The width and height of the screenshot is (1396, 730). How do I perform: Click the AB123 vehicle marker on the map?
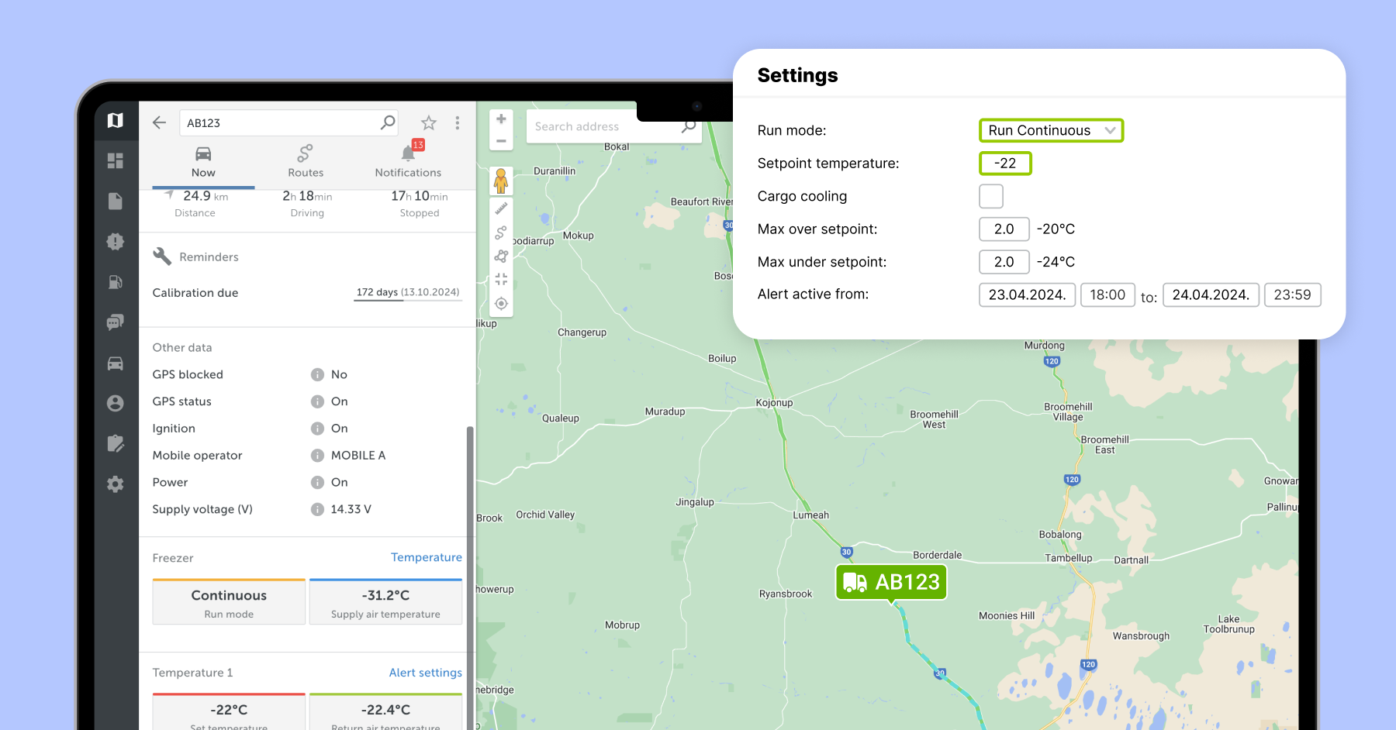[x=890, y=582]
